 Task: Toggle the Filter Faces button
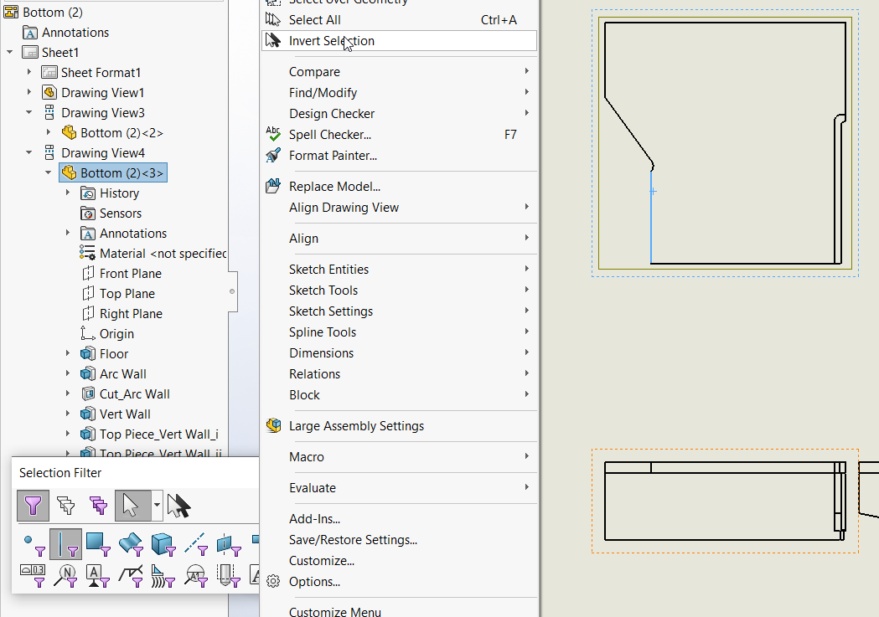click(x=98, y=544)
